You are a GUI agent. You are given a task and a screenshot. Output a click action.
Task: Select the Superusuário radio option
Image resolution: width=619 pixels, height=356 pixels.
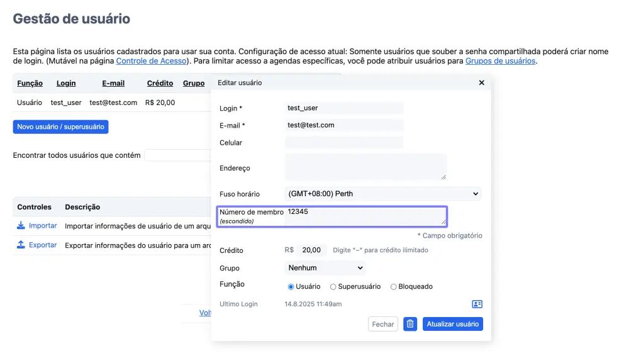tap(333, 287)
